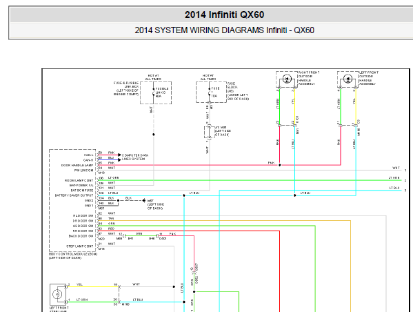The image size is (413, 312).
Task: Click the 10A fuse symbol in fuse block
Action: point(210,92)
